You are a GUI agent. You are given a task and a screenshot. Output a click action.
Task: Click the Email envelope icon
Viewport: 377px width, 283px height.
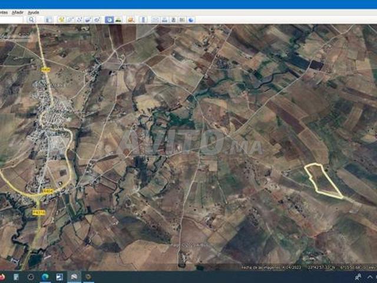click(x=156, y=19)
